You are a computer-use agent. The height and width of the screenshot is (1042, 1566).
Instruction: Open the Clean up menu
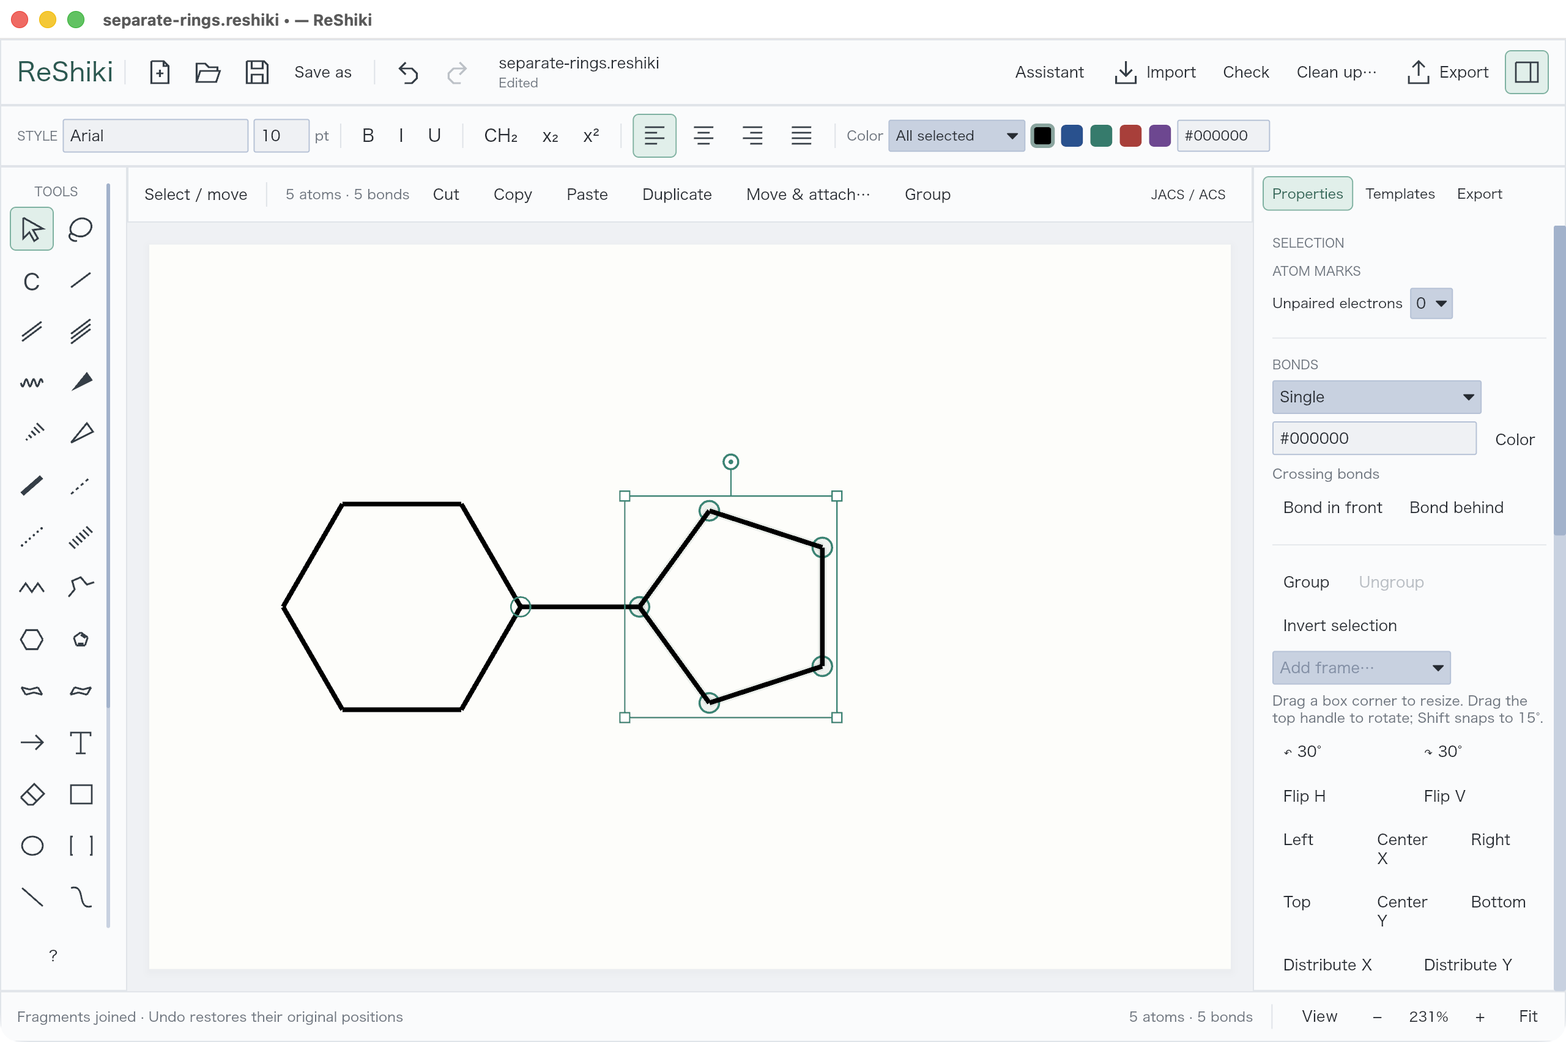coord(1336,72)
